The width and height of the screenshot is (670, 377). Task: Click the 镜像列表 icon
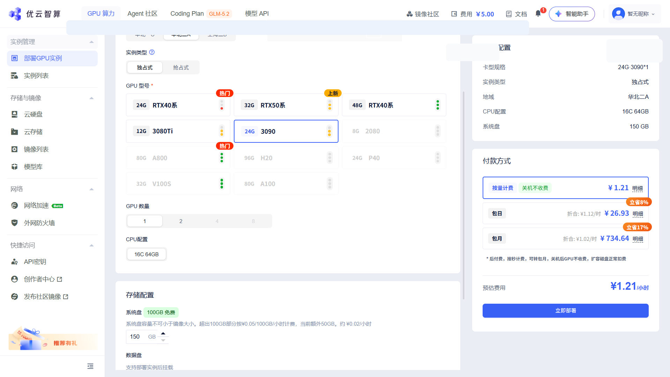coord(15,149)
